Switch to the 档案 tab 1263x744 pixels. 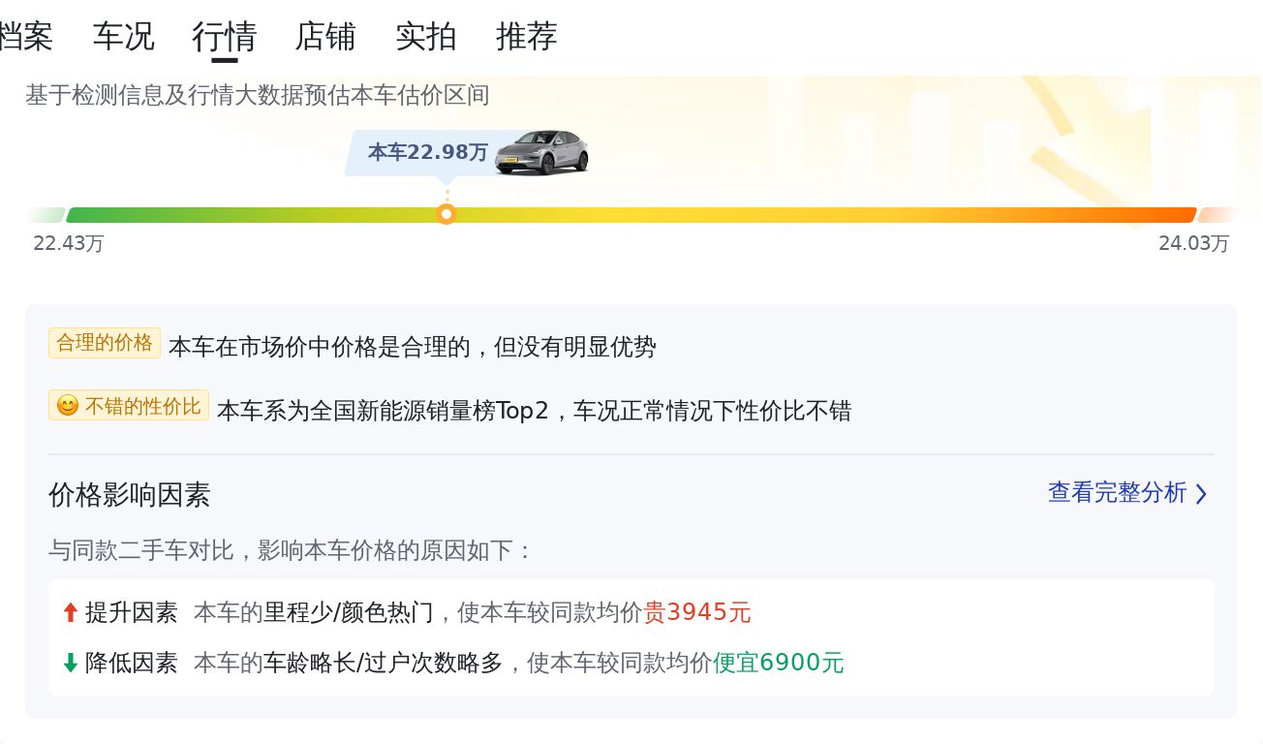click(25, 37)
